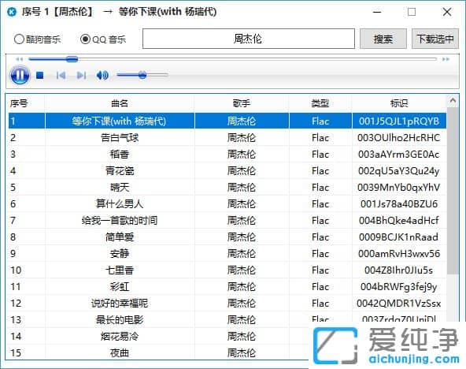The width and height of the screenshot is (466, 369).
Task: Click the vertical scrollbar thumb
Action: (453, 191)
